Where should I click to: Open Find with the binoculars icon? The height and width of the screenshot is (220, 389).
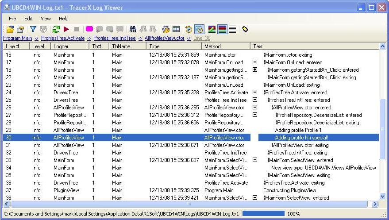133,29
